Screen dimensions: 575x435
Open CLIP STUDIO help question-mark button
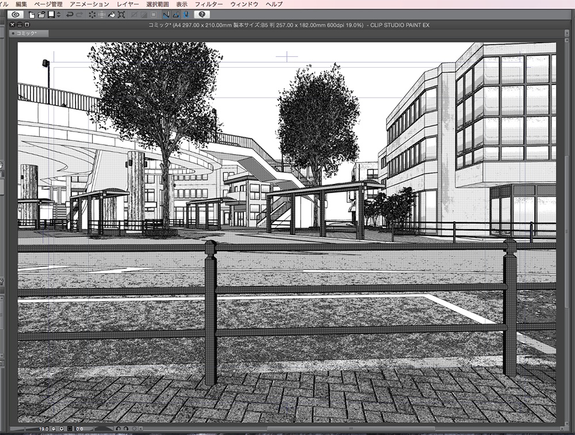pos(202,15)
